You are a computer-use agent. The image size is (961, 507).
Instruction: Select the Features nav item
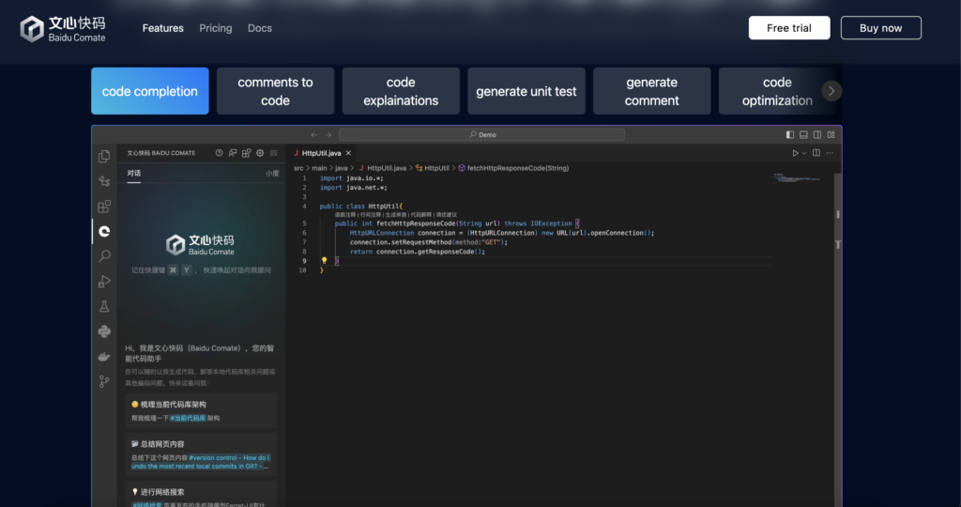(163, 28)
